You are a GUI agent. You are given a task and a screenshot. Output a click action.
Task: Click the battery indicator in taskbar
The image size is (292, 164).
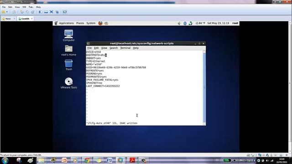click(x=227, y=160)
